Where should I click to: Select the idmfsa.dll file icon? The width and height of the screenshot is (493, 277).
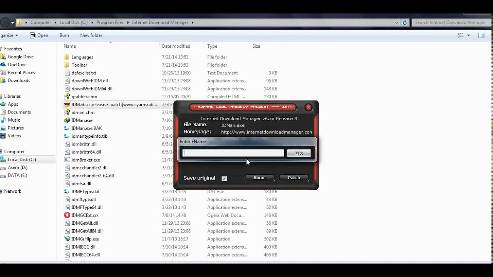pyautogui.click(x=67, y=184)
